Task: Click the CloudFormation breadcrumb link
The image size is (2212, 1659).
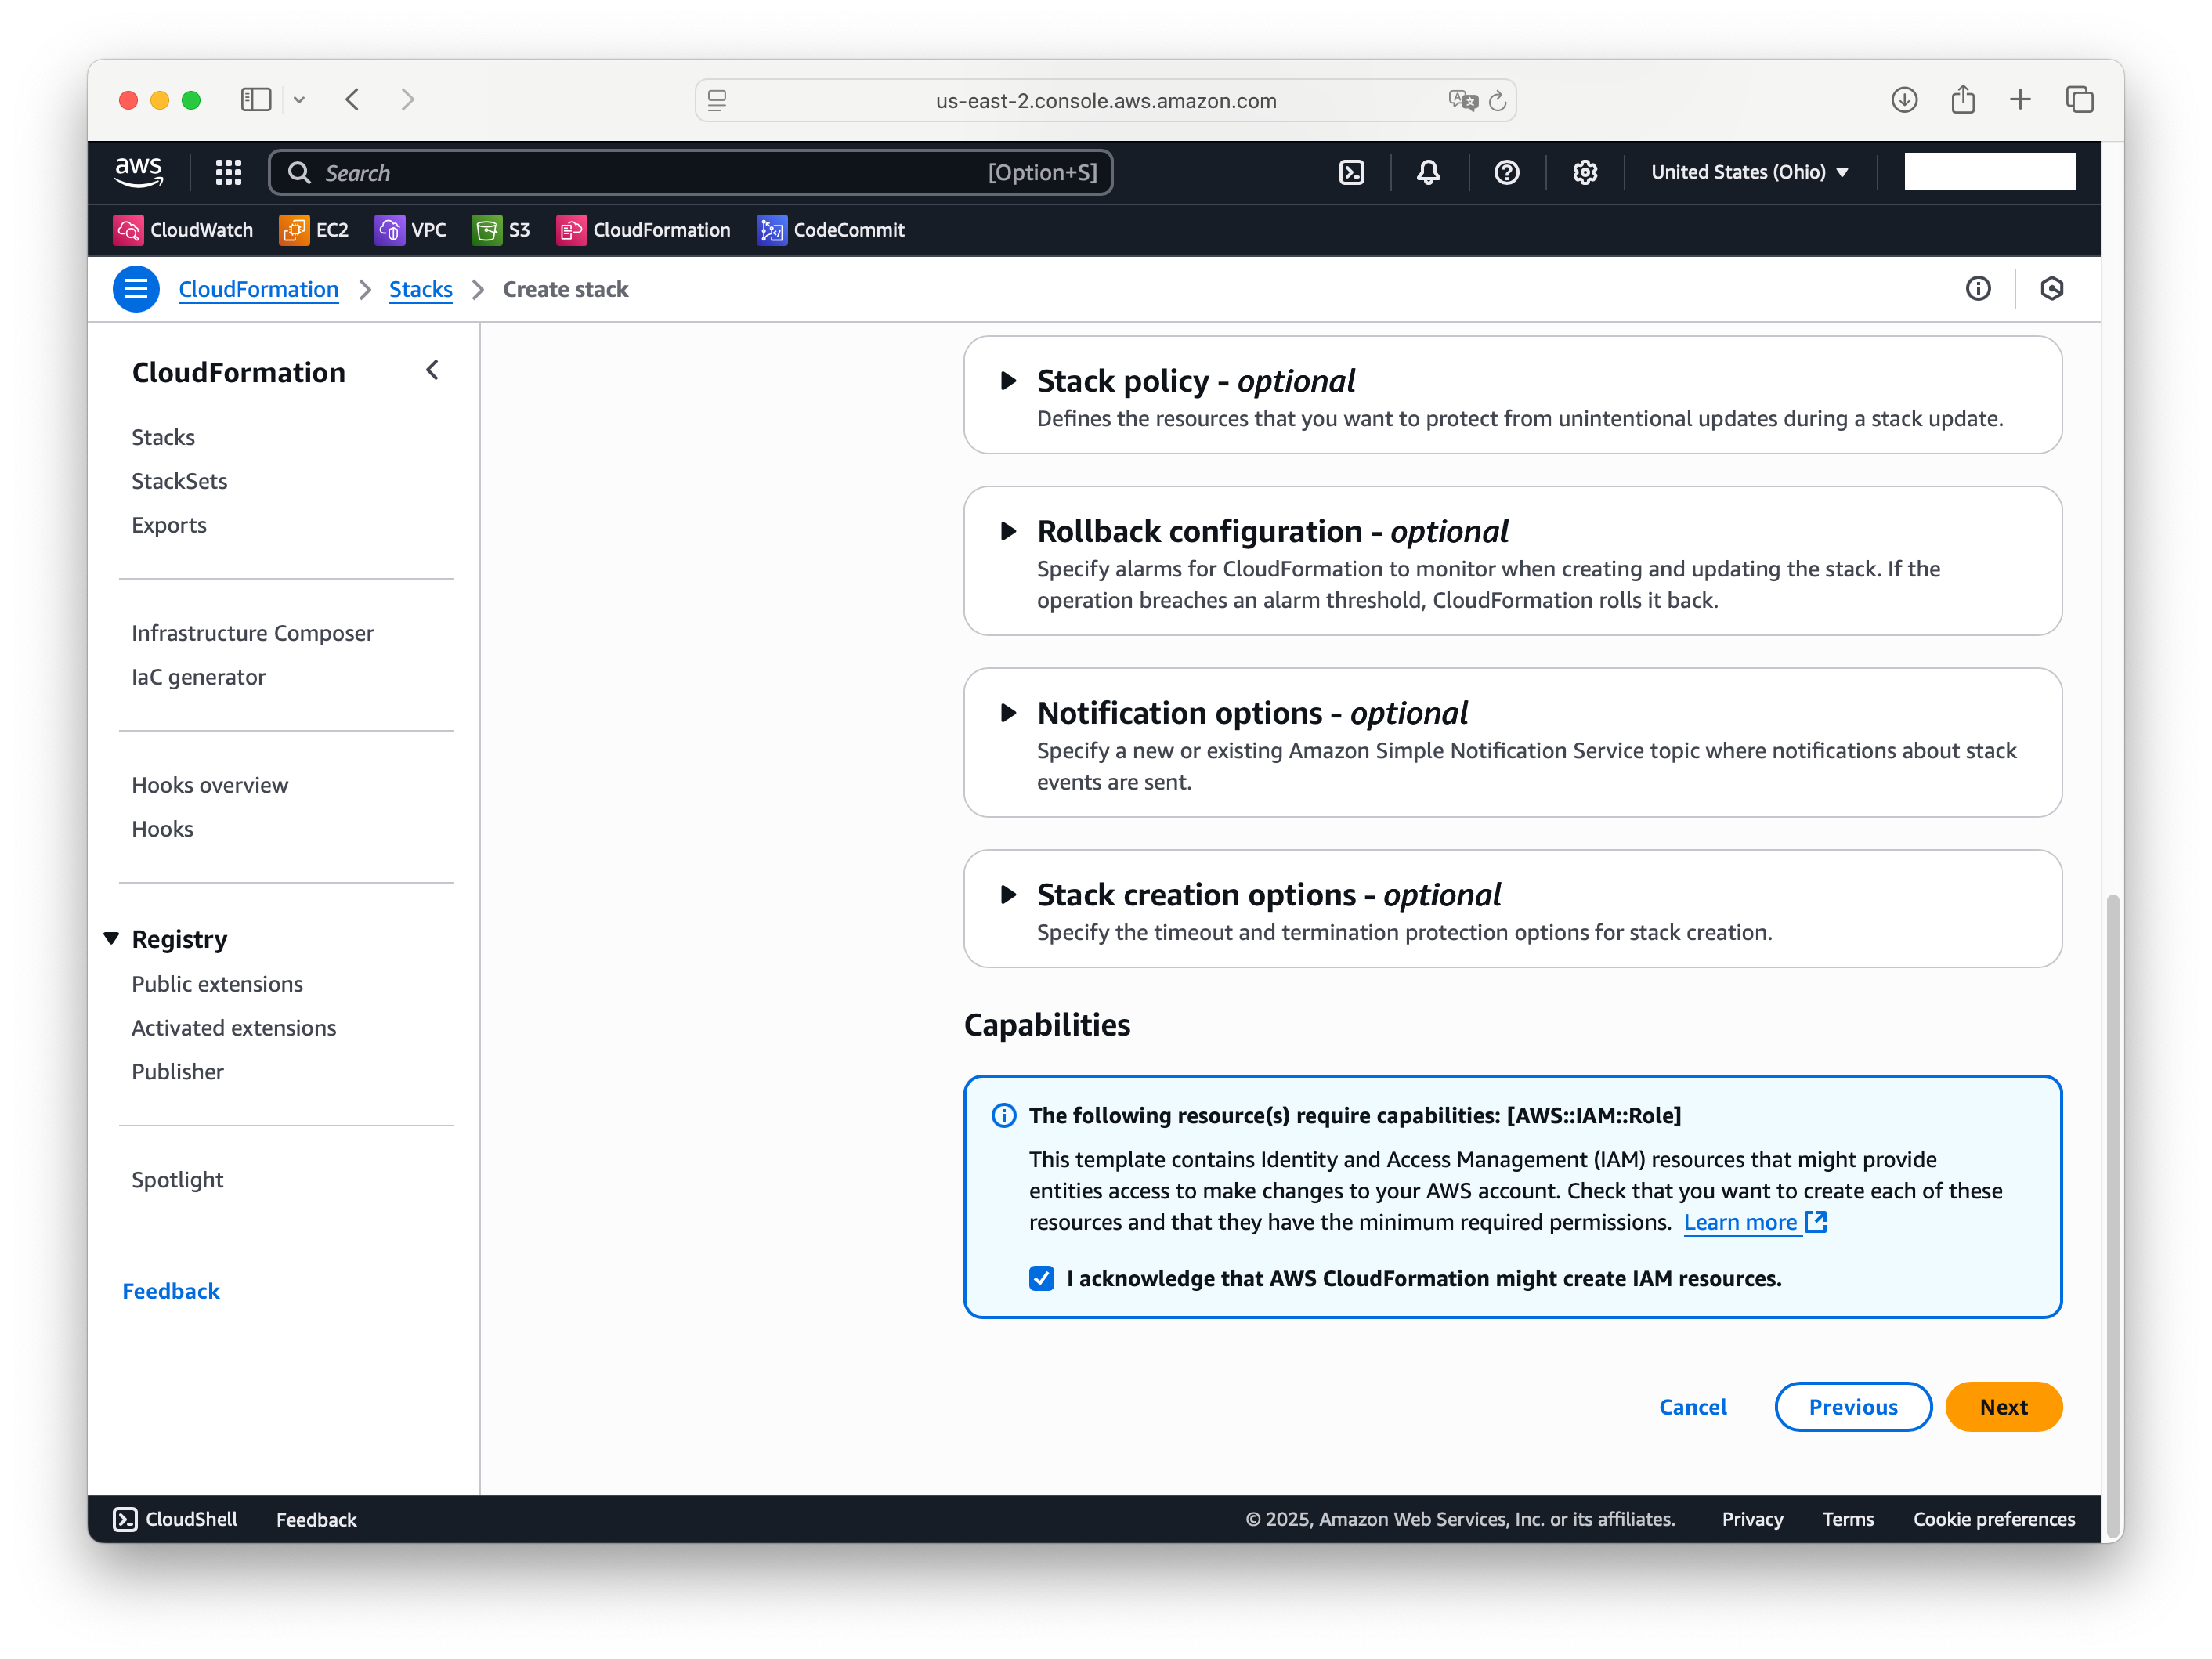Action: pyautogui.click(x=258, y=289)
